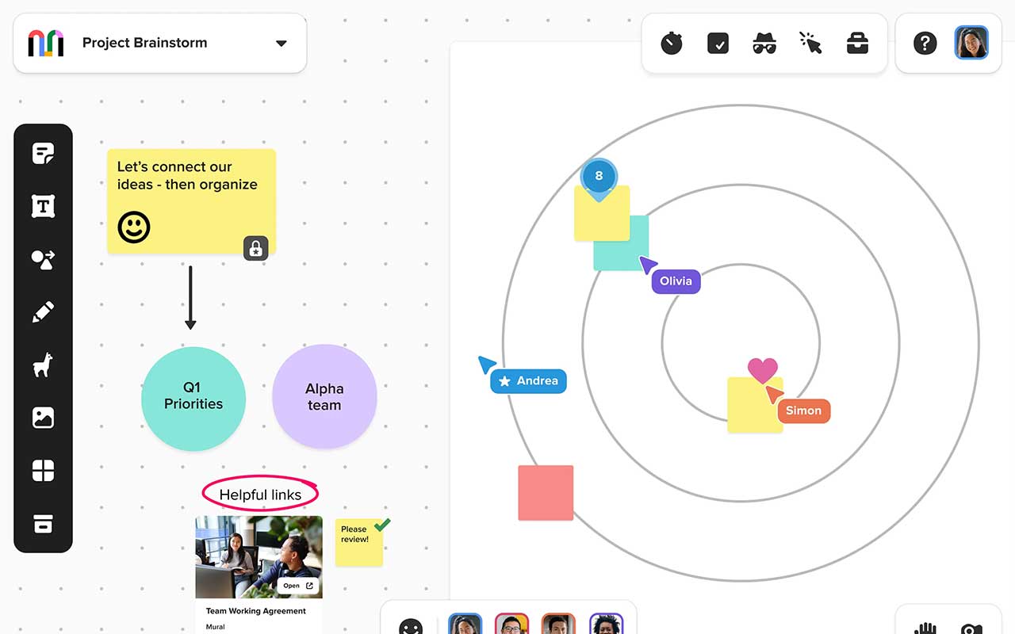Open your profile via the avatar picture
This screenshot has width=1015, height=634.
(x=971, y=42)
